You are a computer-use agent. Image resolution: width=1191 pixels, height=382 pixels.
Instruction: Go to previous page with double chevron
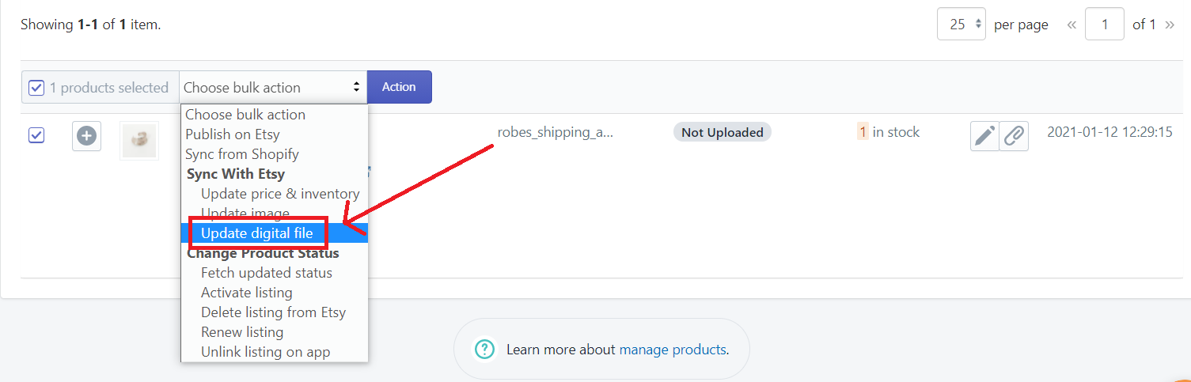(x=1072, y=25)
